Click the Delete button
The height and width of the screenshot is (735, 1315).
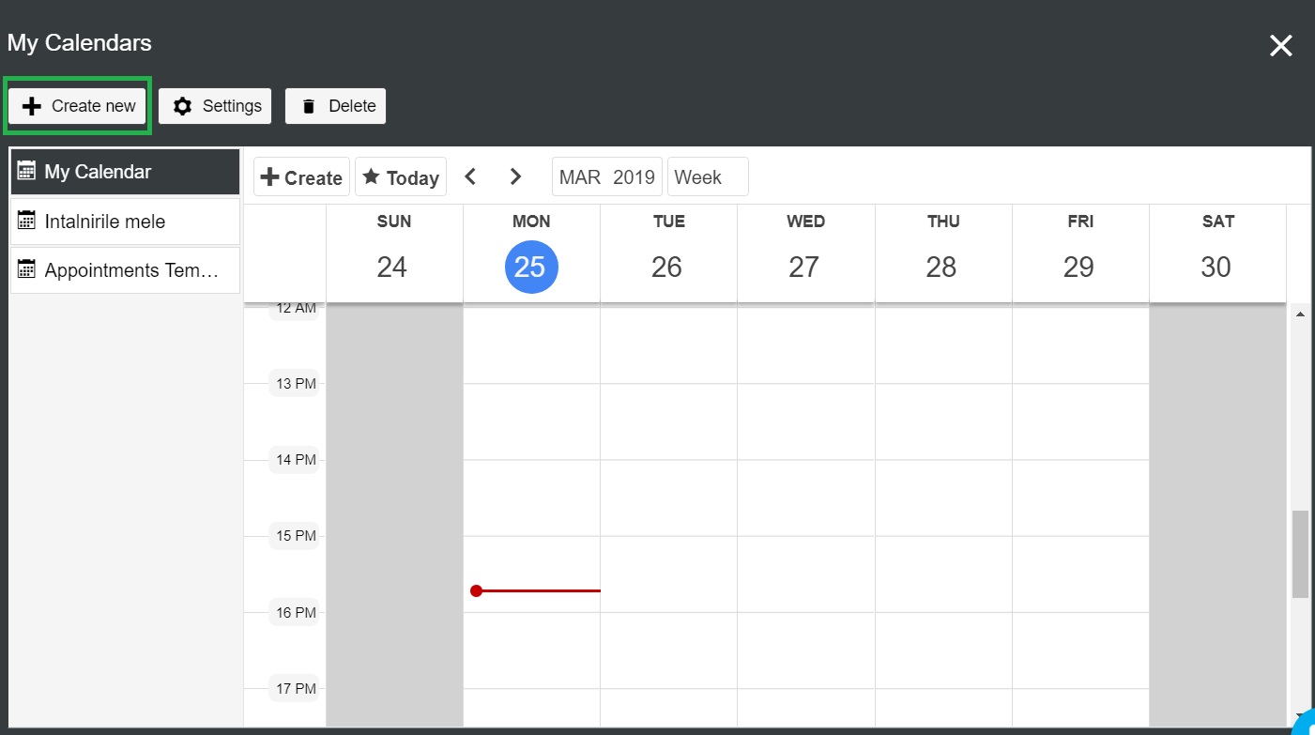click(x=335, y=106)
